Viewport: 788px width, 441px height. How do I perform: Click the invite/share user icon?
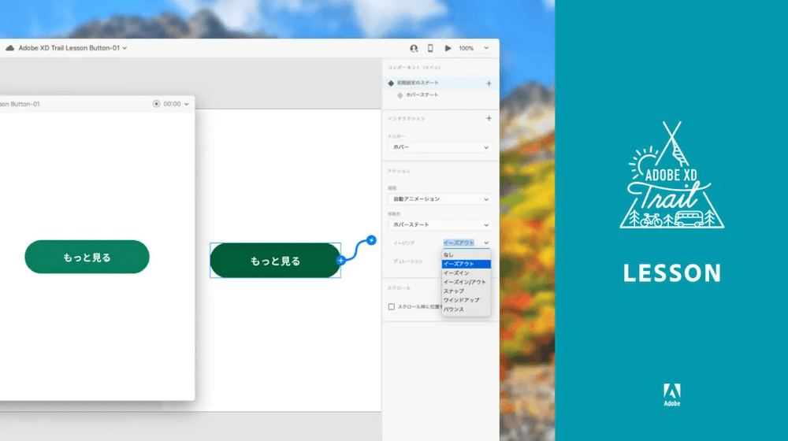[x=414, y=48]
